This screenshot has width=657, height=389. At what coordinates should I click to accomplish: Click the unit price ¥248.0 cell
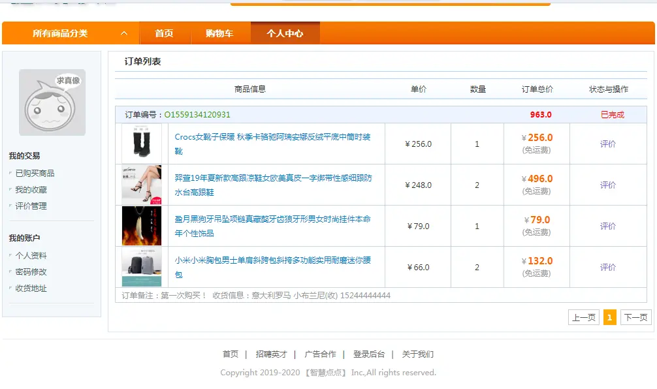click(x=418, y=185)
